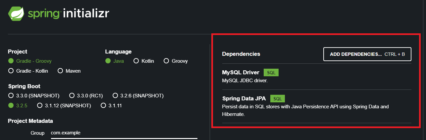The height and width of the screenshot is (140, 426).
Task: Select Spring Boot 3.3.0 (SNAPSHOT)
Action: click(x=34, y=96)
